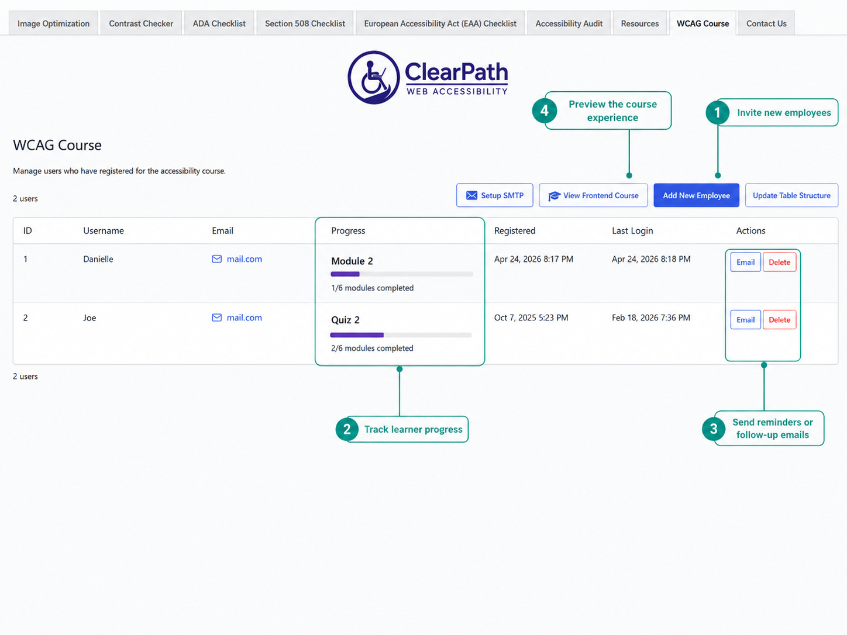Click the 'Quiz 2' progress label
Screen dimensions: 847x635
(345, 320)
